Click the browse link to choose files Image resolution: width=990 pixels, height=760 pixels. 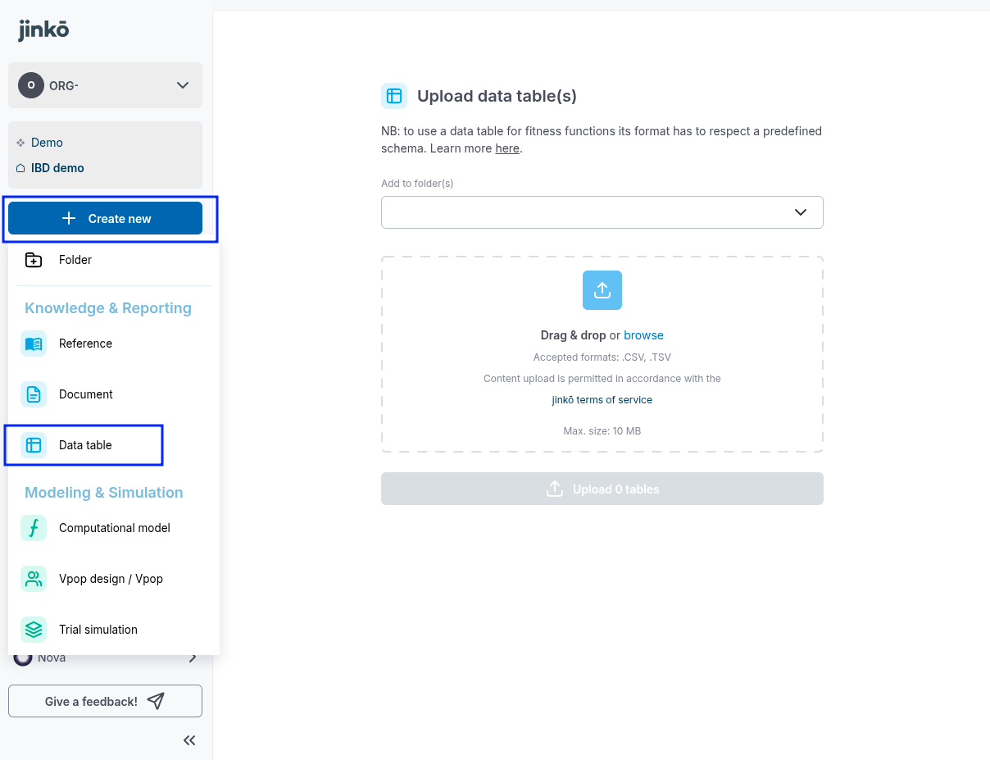click(643, 335)
